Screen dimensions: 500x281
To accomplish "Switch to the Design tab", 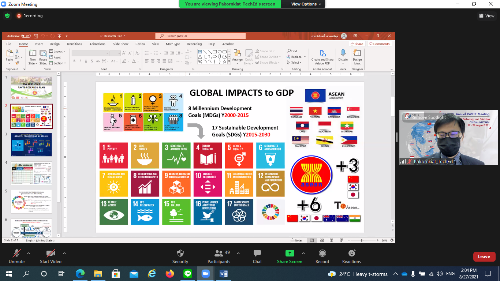I will point(55,44).
